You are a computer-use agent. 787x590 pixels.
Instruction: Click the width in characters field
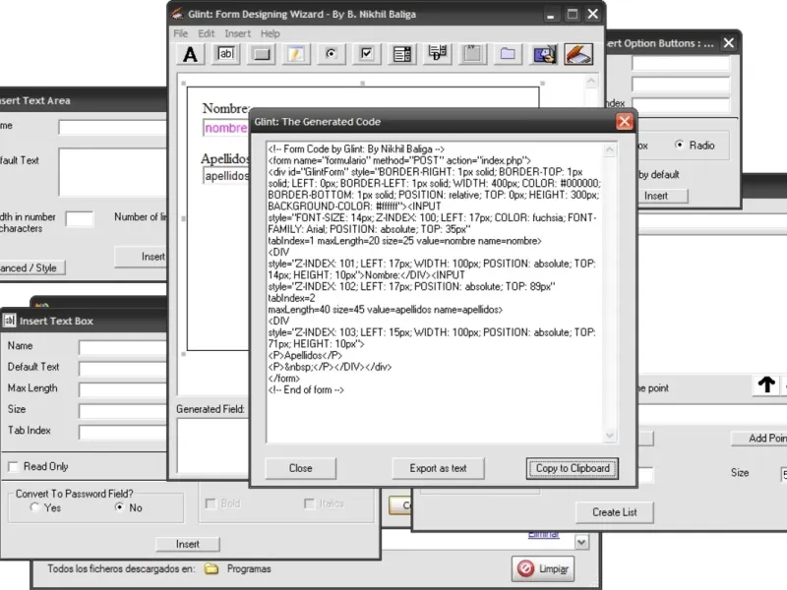click(80, 219)
